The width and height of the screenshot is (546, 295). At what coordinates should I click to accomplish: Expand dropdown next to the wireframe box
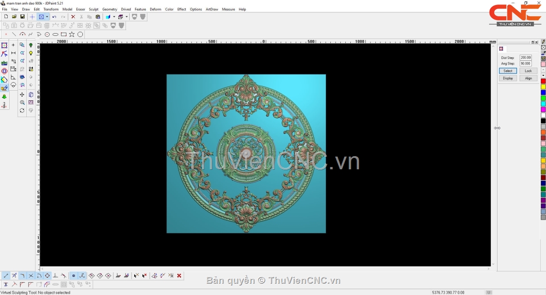126,17
